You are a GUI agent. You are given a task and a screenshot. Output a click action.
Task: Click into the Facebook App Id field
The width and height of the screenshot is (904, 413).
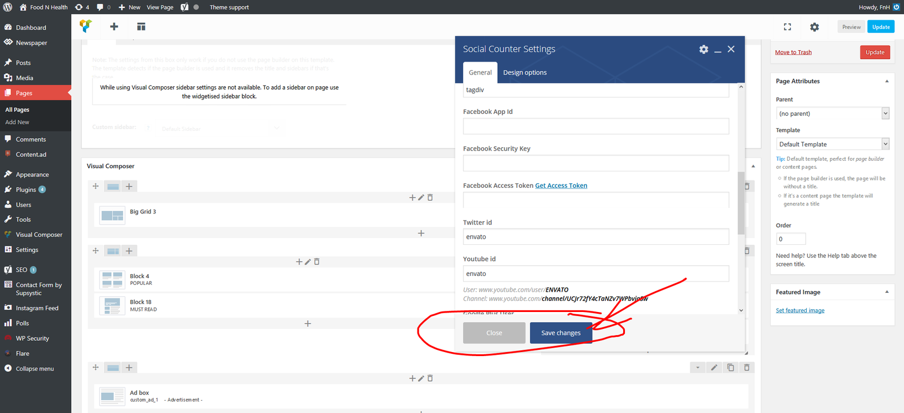click(596, 126)
